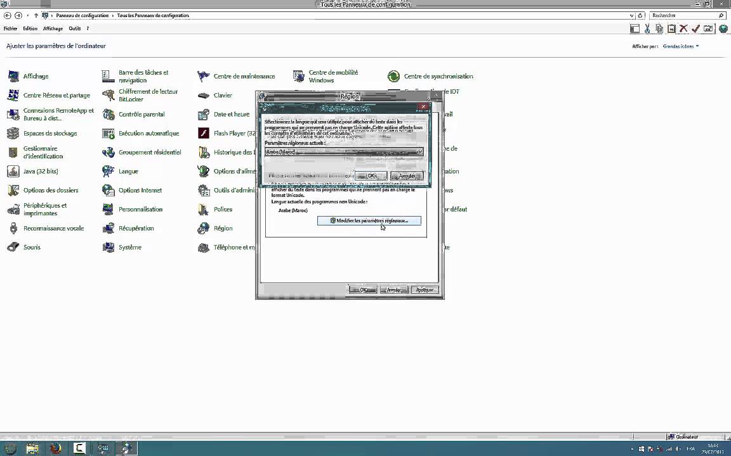Click the red X delete toolbar icon
The width and height of the screenshot is (731, 456).
point(683,29)
